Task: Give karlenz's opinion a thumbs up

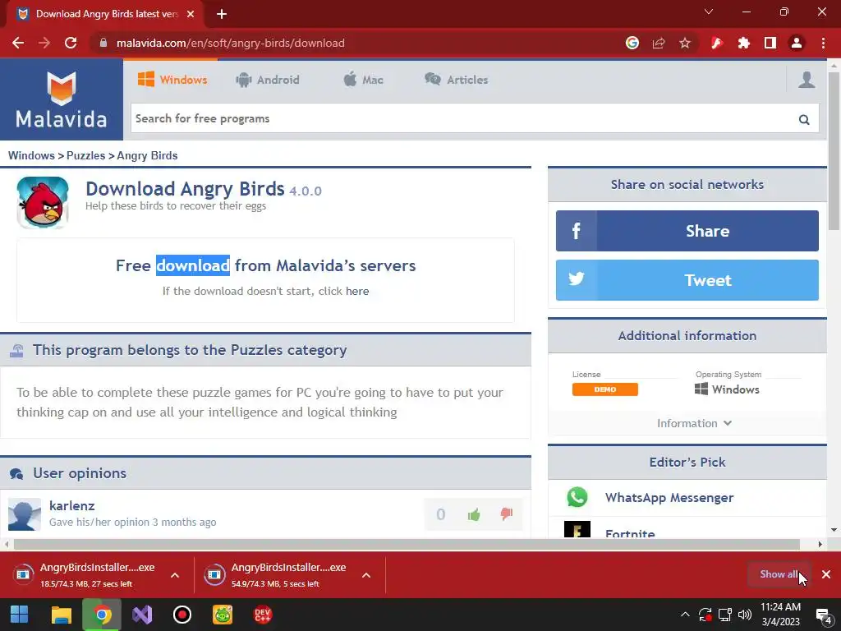Action: tap(474, 514)
